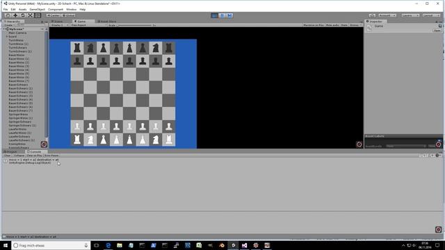Open Edge browser from the taskbar
The image size is (445, 250).
click(108, 245)
